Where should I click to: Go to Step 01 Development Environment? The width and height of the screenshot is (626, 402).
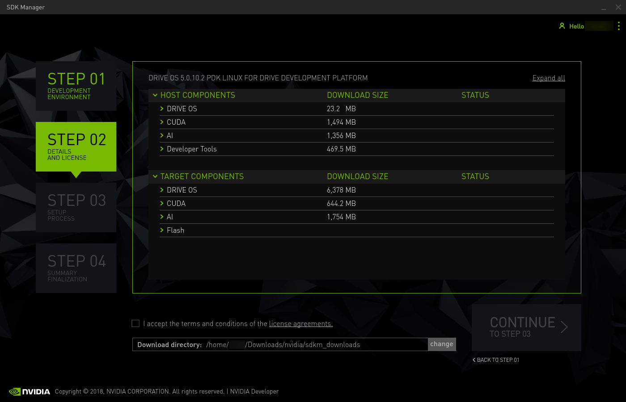pyautogui.click(x=76, y=86)
